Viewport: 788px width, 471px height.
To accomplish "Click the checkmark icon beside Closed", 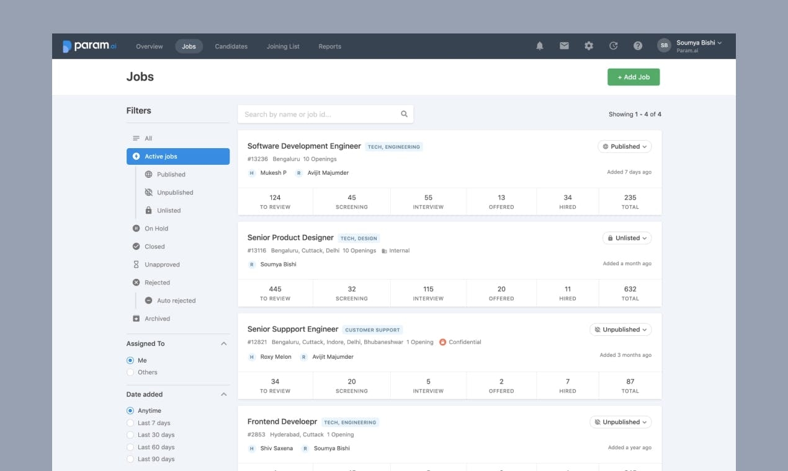I will point(137,247).
